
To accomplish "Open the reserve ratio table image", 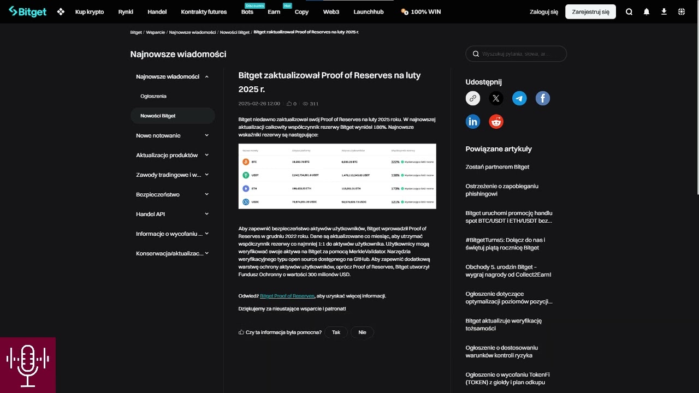I will tap(337, 176).
